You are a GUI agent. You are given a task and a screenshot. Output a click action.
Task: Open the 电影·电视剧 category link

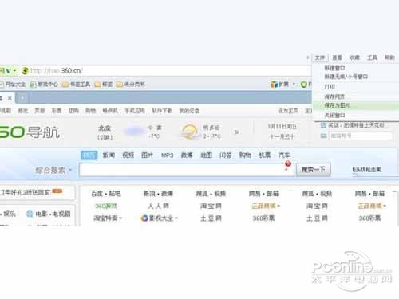53,214
